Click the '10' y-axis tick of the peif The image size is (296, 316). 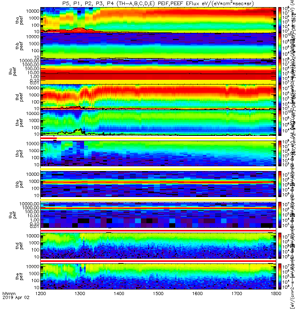tap(37, 288)
